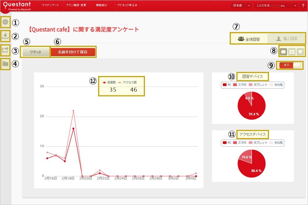Expand the こんにちは user account dropdown

(276, 6)
